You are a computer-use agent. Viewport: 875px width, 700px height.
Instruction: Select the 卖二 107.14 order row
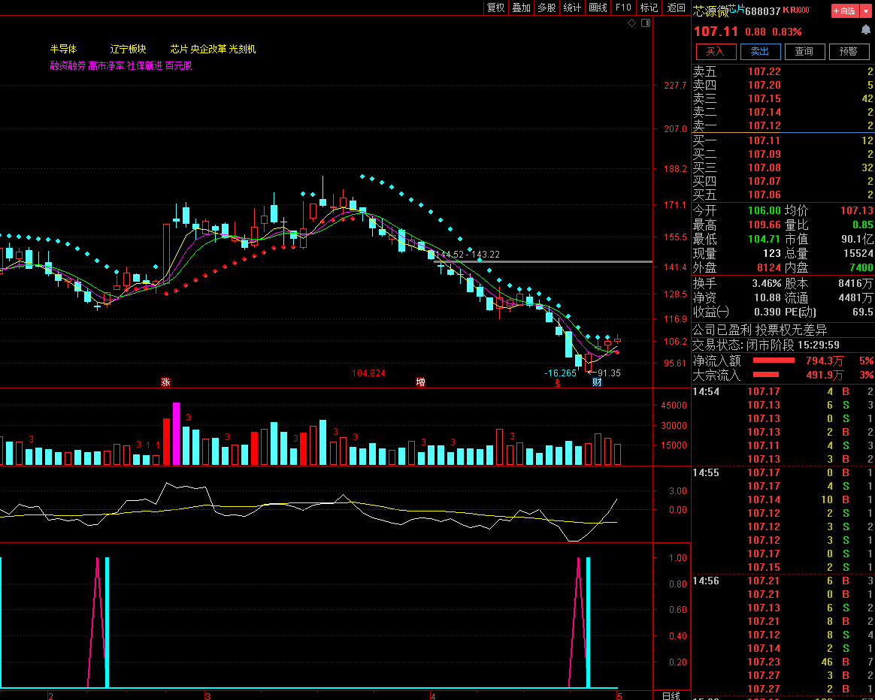783,112
